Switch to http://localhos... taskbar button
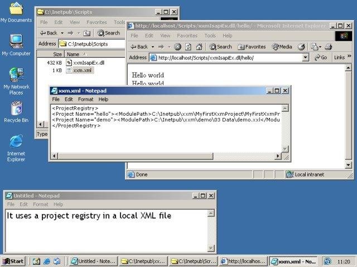The width and height of the screenshot is (357, 267). pyautogui.click(x=243, y=261)
